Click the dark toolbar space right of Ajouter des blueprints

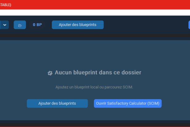pyautogui.click(x=145, y=25)
